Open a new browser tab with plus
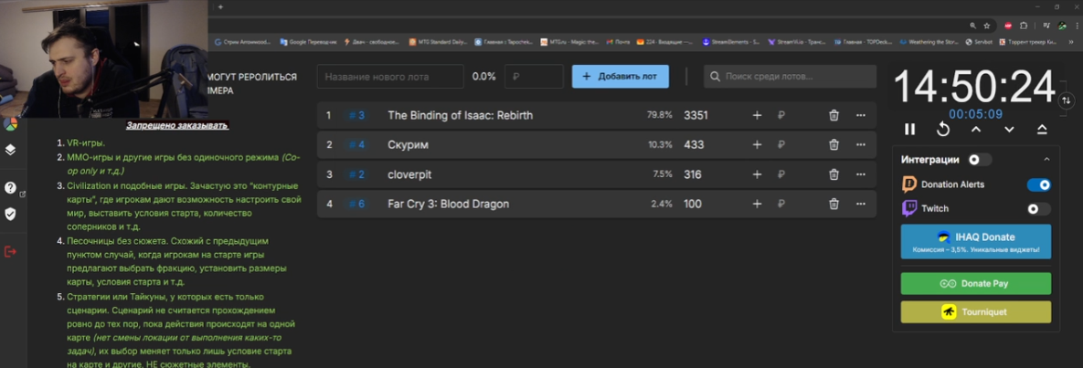Screen dimensions: 1083x368 pyautogui.click(x=220, y=6)
